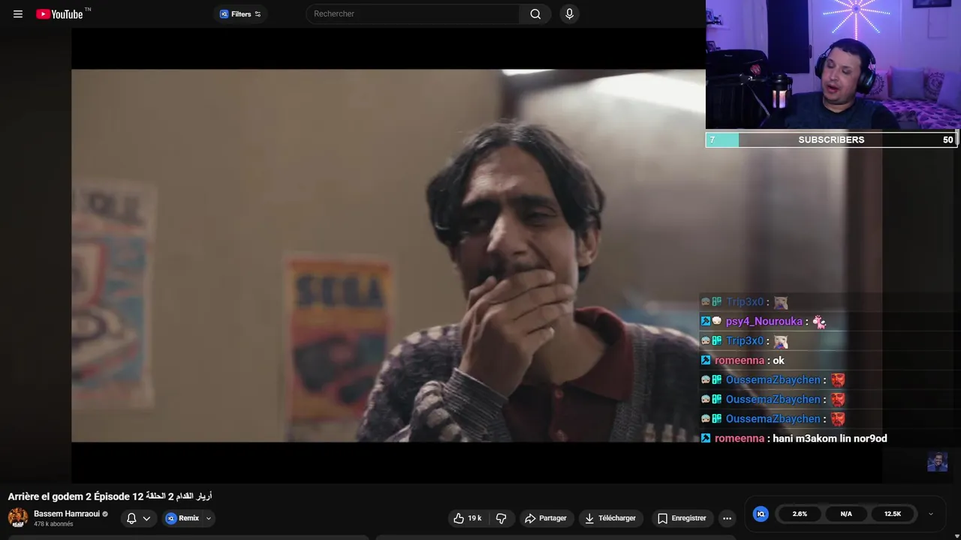Click the N/A stats pill
This screenshot has width=961, height=540.
[846, 514]
